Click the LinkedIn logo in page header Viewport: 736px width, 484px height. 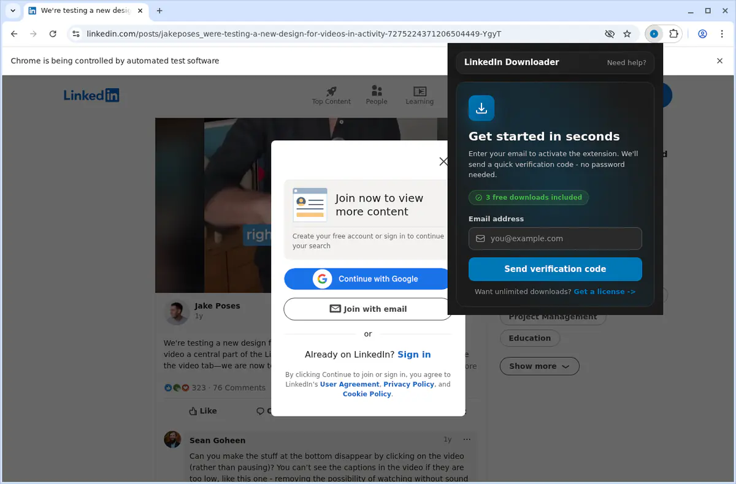(x=91, y=95)
